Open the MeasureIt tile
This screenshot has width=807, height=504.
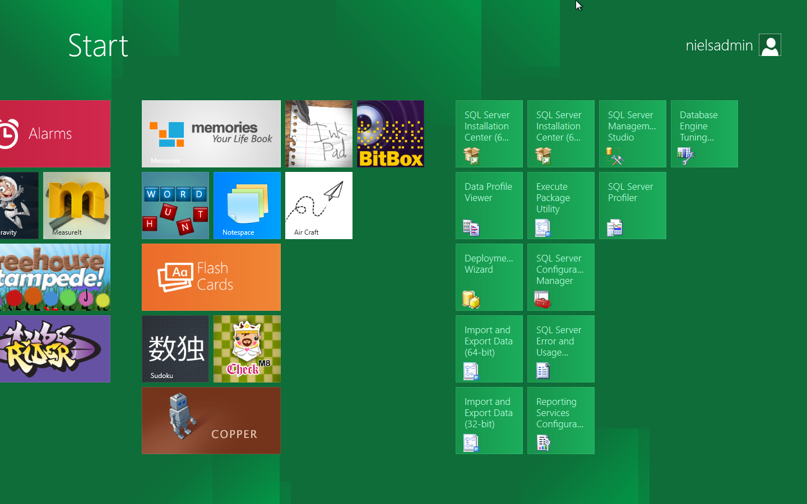[x=77, y=206]
